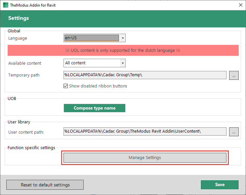Click the 'UOB' group title
This screenshot has height=195, width=246.
[12, 99]
